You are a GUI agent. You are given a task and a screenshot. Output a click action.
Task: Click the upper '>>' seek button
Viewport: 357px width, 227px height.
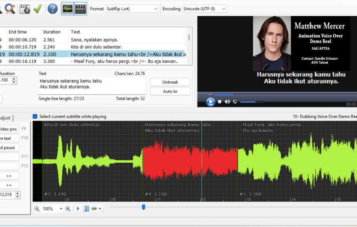pyautogui.click(x=9, y=176)
